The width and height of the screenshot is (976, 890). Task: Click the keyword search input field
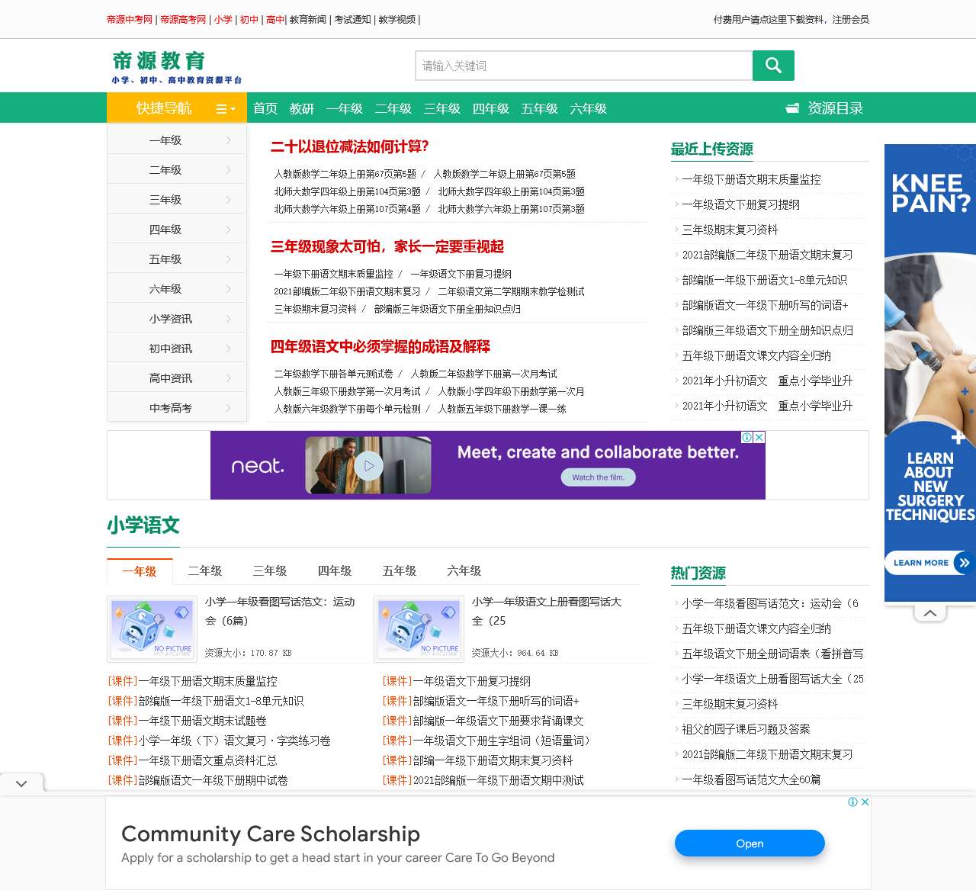click(x=584, y=66)
